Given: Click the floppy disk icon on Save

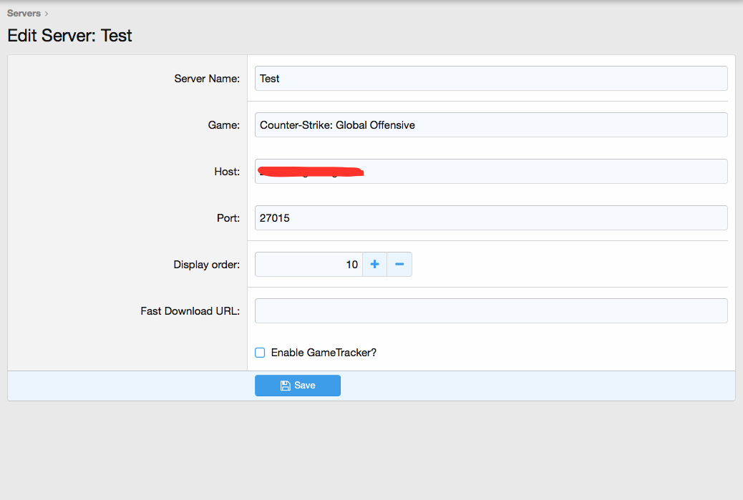Looking at the screenshot, I should pos(285,386).
